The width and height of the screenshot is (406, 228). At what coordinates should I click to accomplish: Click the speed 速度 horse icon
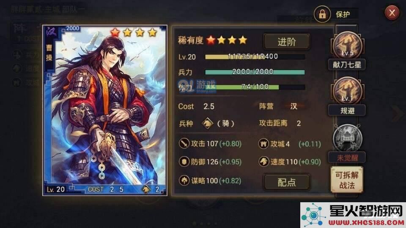click(x=263, y=162)
